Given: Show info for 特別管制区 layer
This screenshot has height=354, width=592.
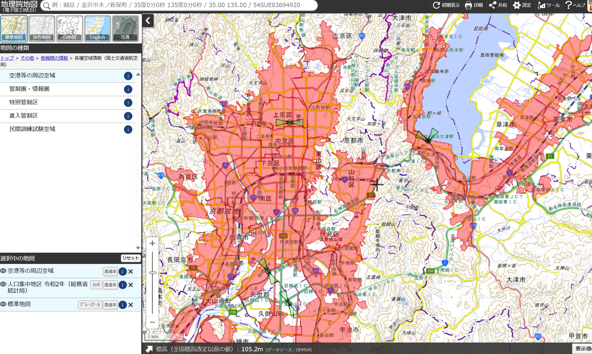Looking at the screenshot, I should click(x=128, y=103).
